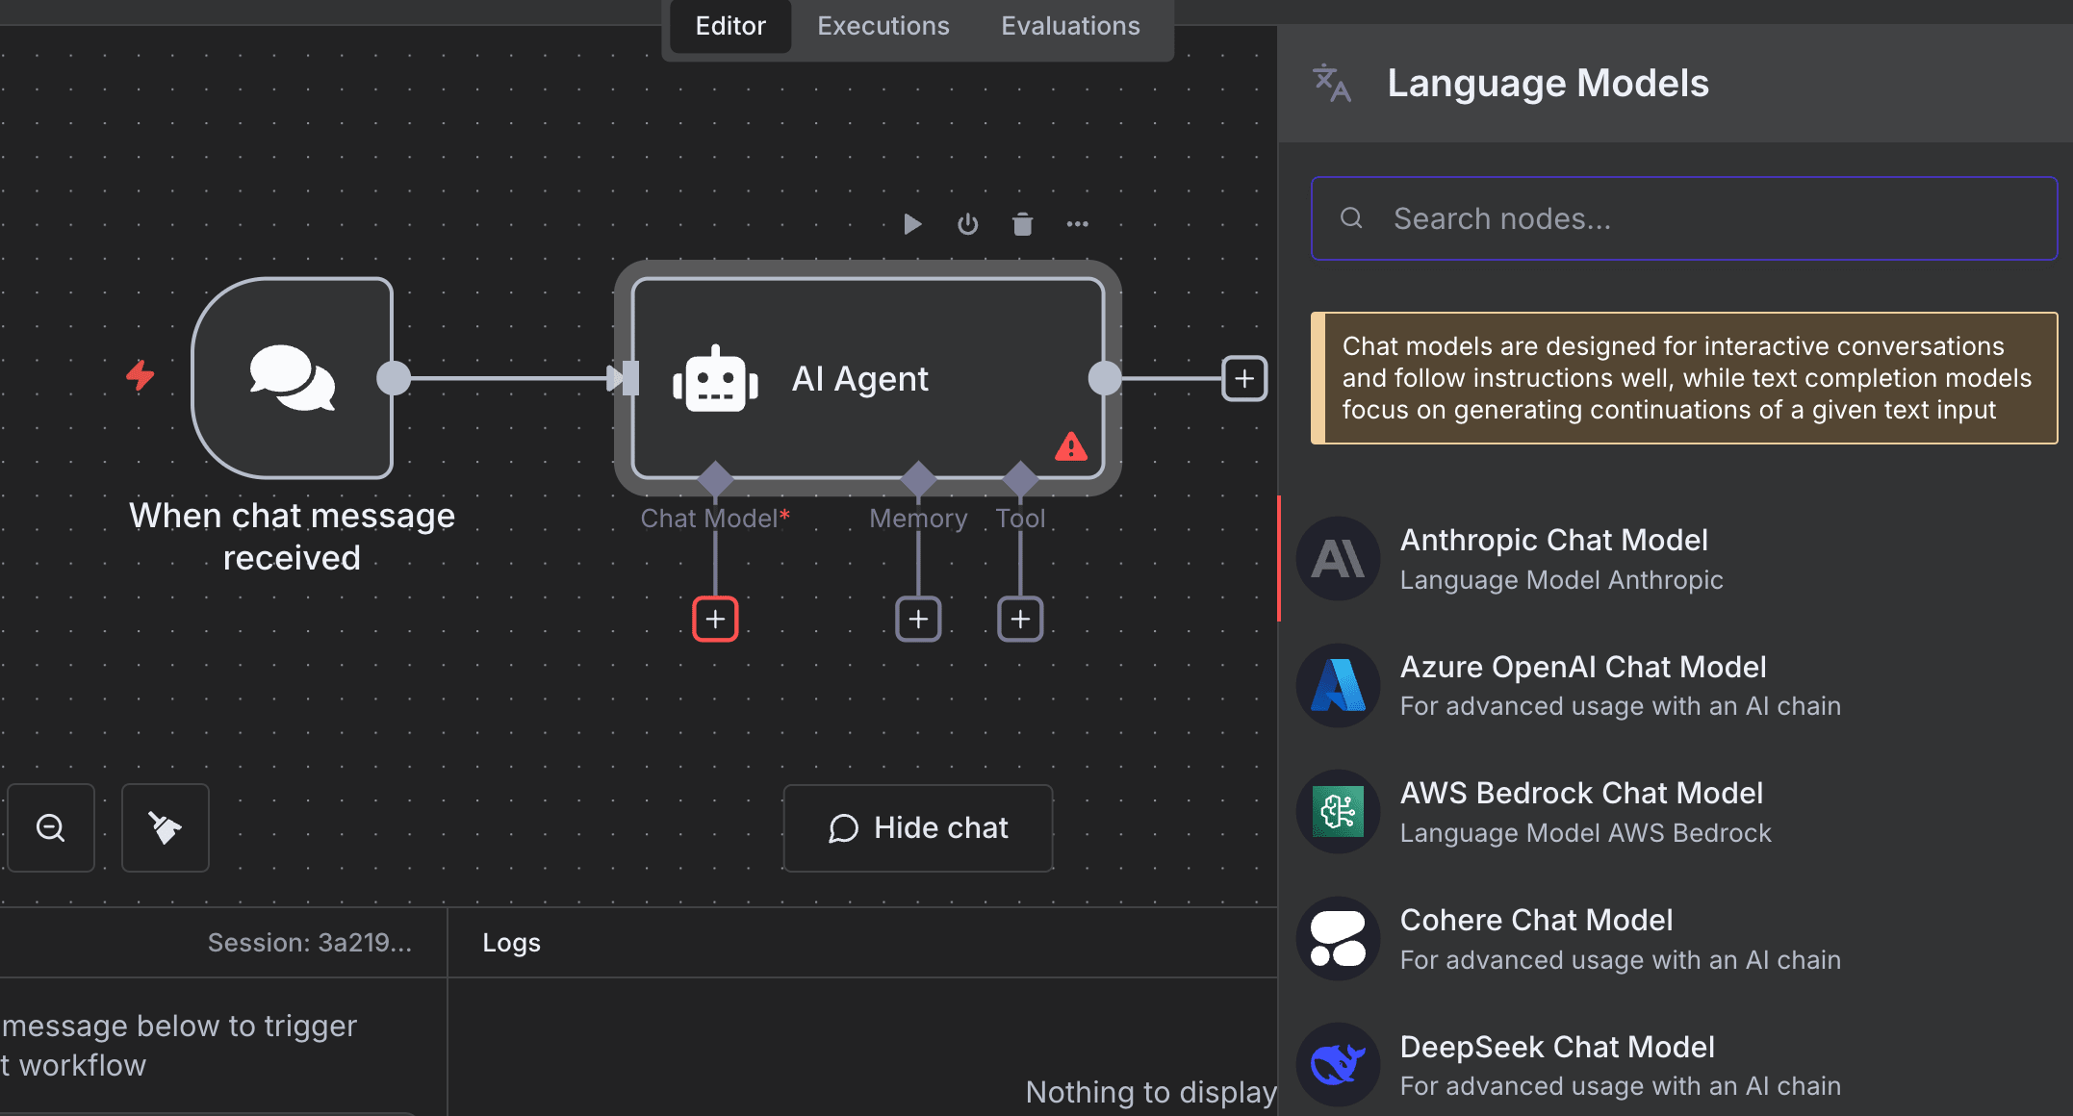This screenshot has width=2073, height=1116.
Task: Click the chat trigger node icon
Action: click(x=293, y=378)
